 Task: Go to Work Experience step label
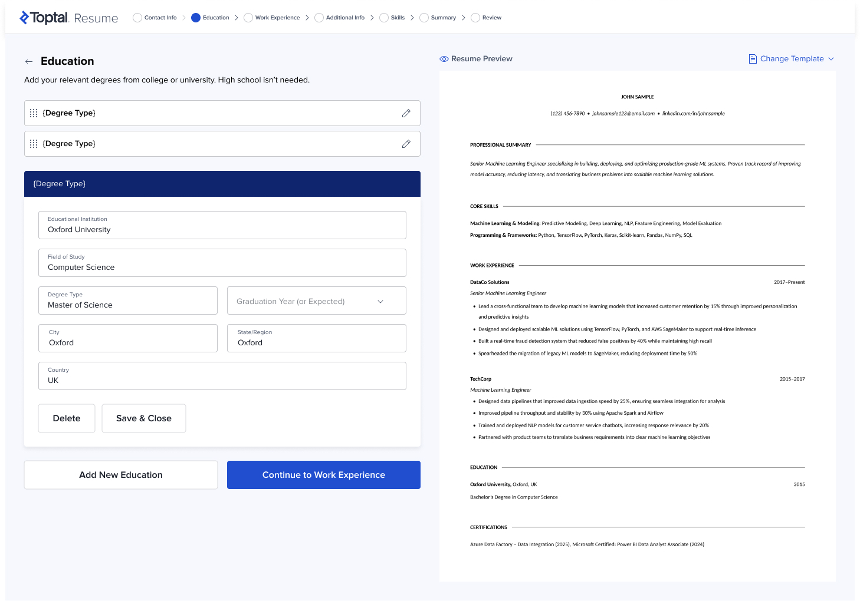coord(277,18)
